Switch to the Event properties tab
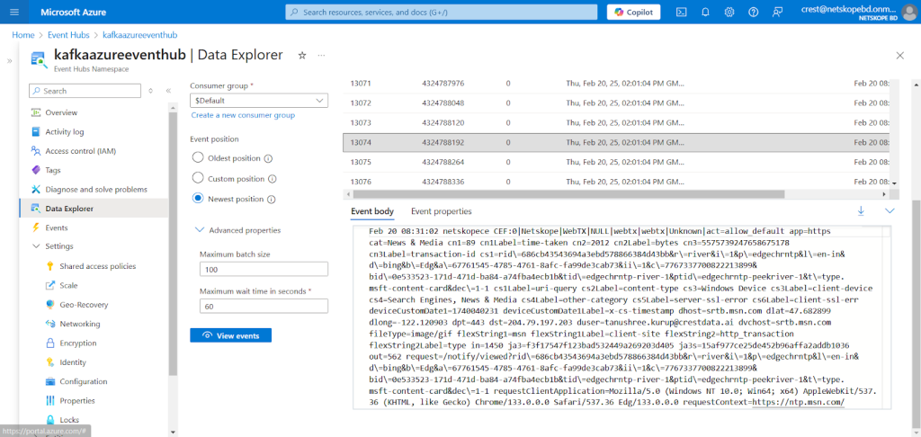Screen dimensions: 921x437 click(441, 211)
